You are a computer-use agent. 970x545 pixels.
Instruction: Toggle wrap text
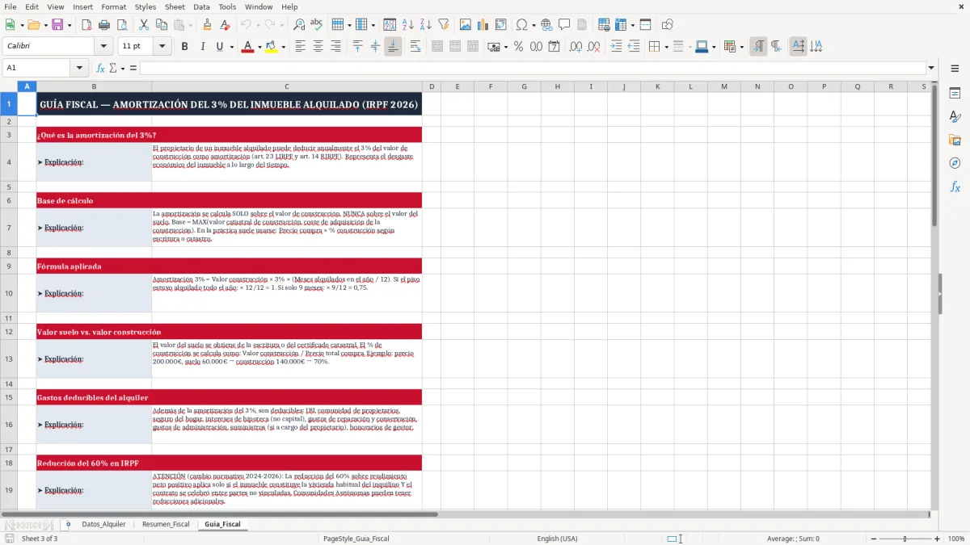[415, 47]
